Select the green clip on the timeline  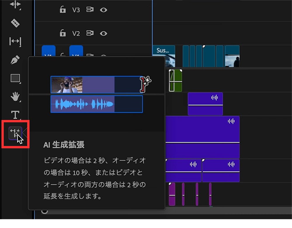175,80
